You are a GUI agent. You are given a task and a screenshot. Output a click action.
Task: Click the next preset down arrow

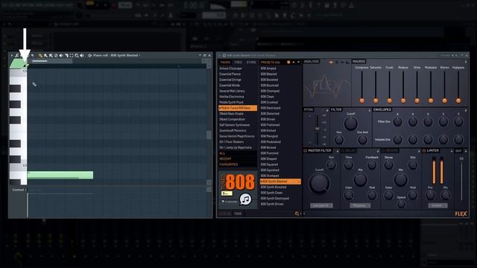298,63
